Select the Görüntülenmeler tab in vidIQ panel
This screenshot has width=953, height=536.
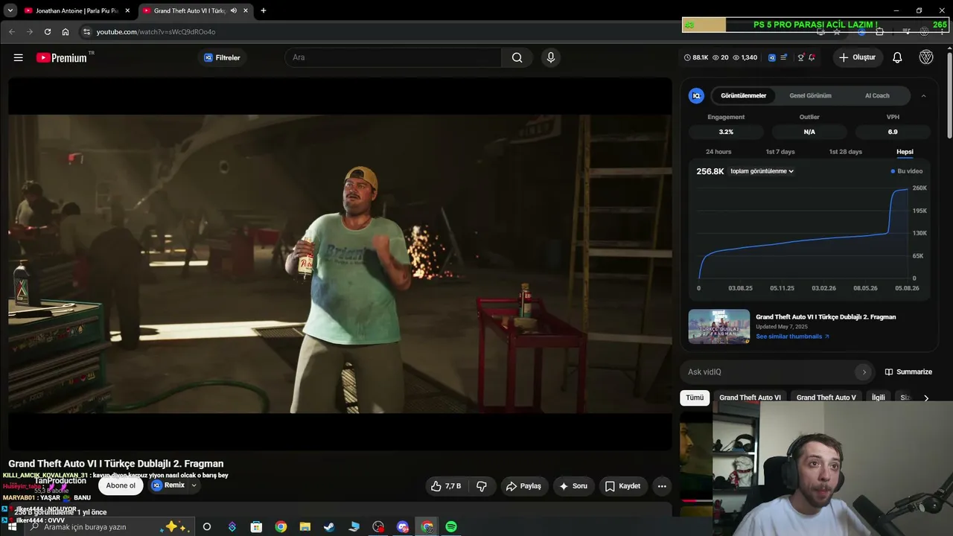coord(743,95)
